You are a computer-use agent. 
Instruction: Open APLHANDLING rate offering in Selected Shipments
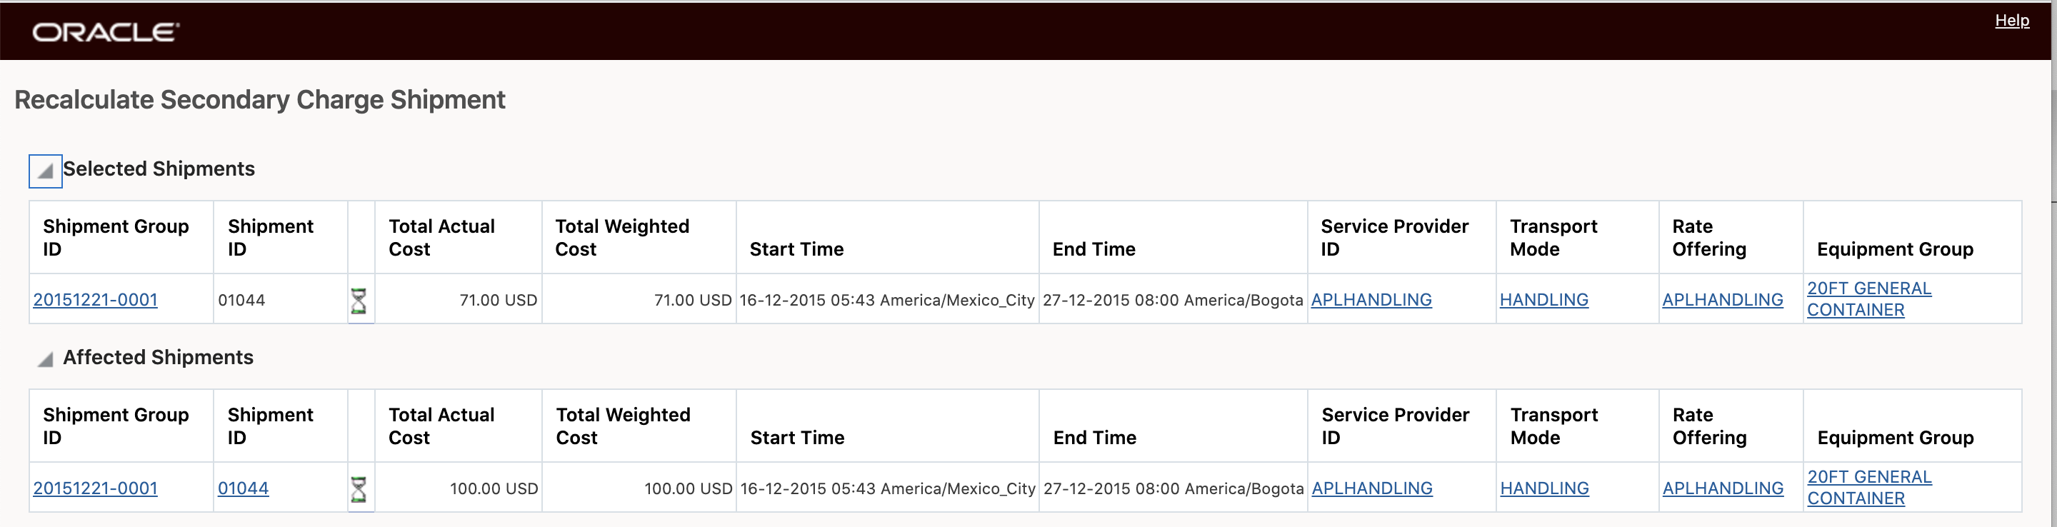click(1723, 300)
